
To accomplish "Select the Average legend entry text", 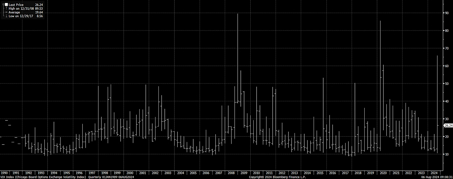I will point(14,12).
